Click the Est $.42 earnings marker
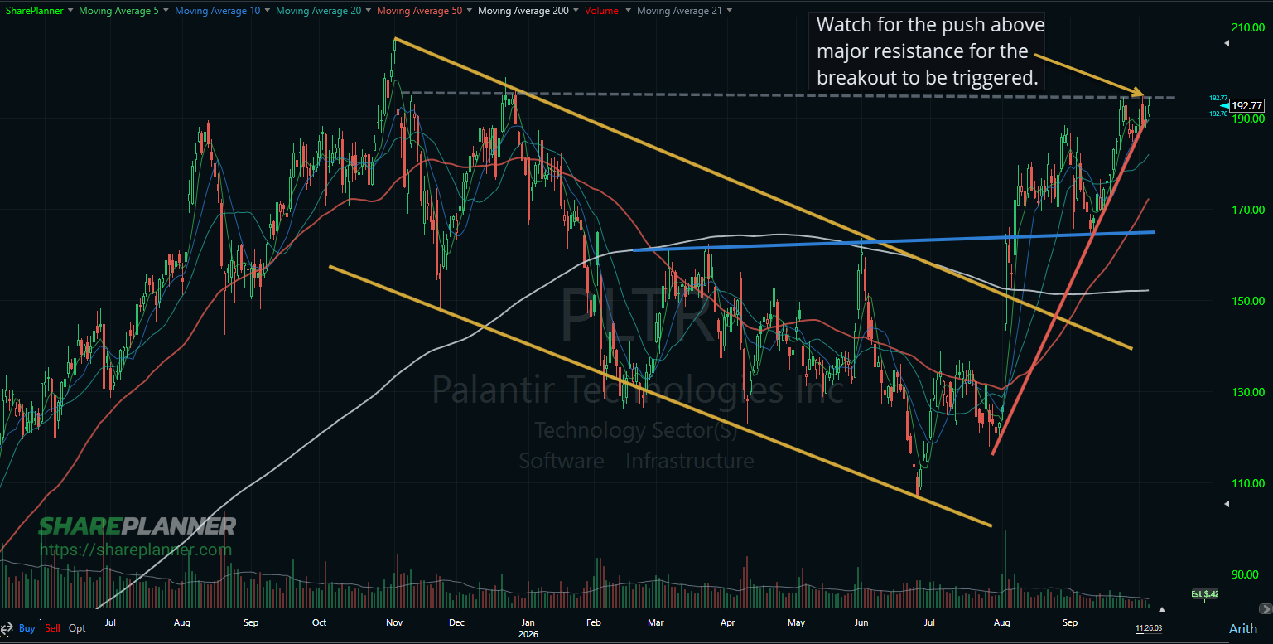Viewport: 1273px width, 644px height. [1204, 593]
